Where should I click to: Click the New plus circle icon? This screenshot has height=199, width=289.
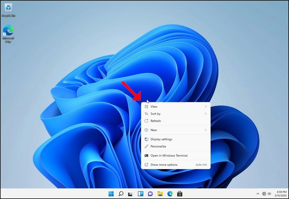click(x=146, y=130)
